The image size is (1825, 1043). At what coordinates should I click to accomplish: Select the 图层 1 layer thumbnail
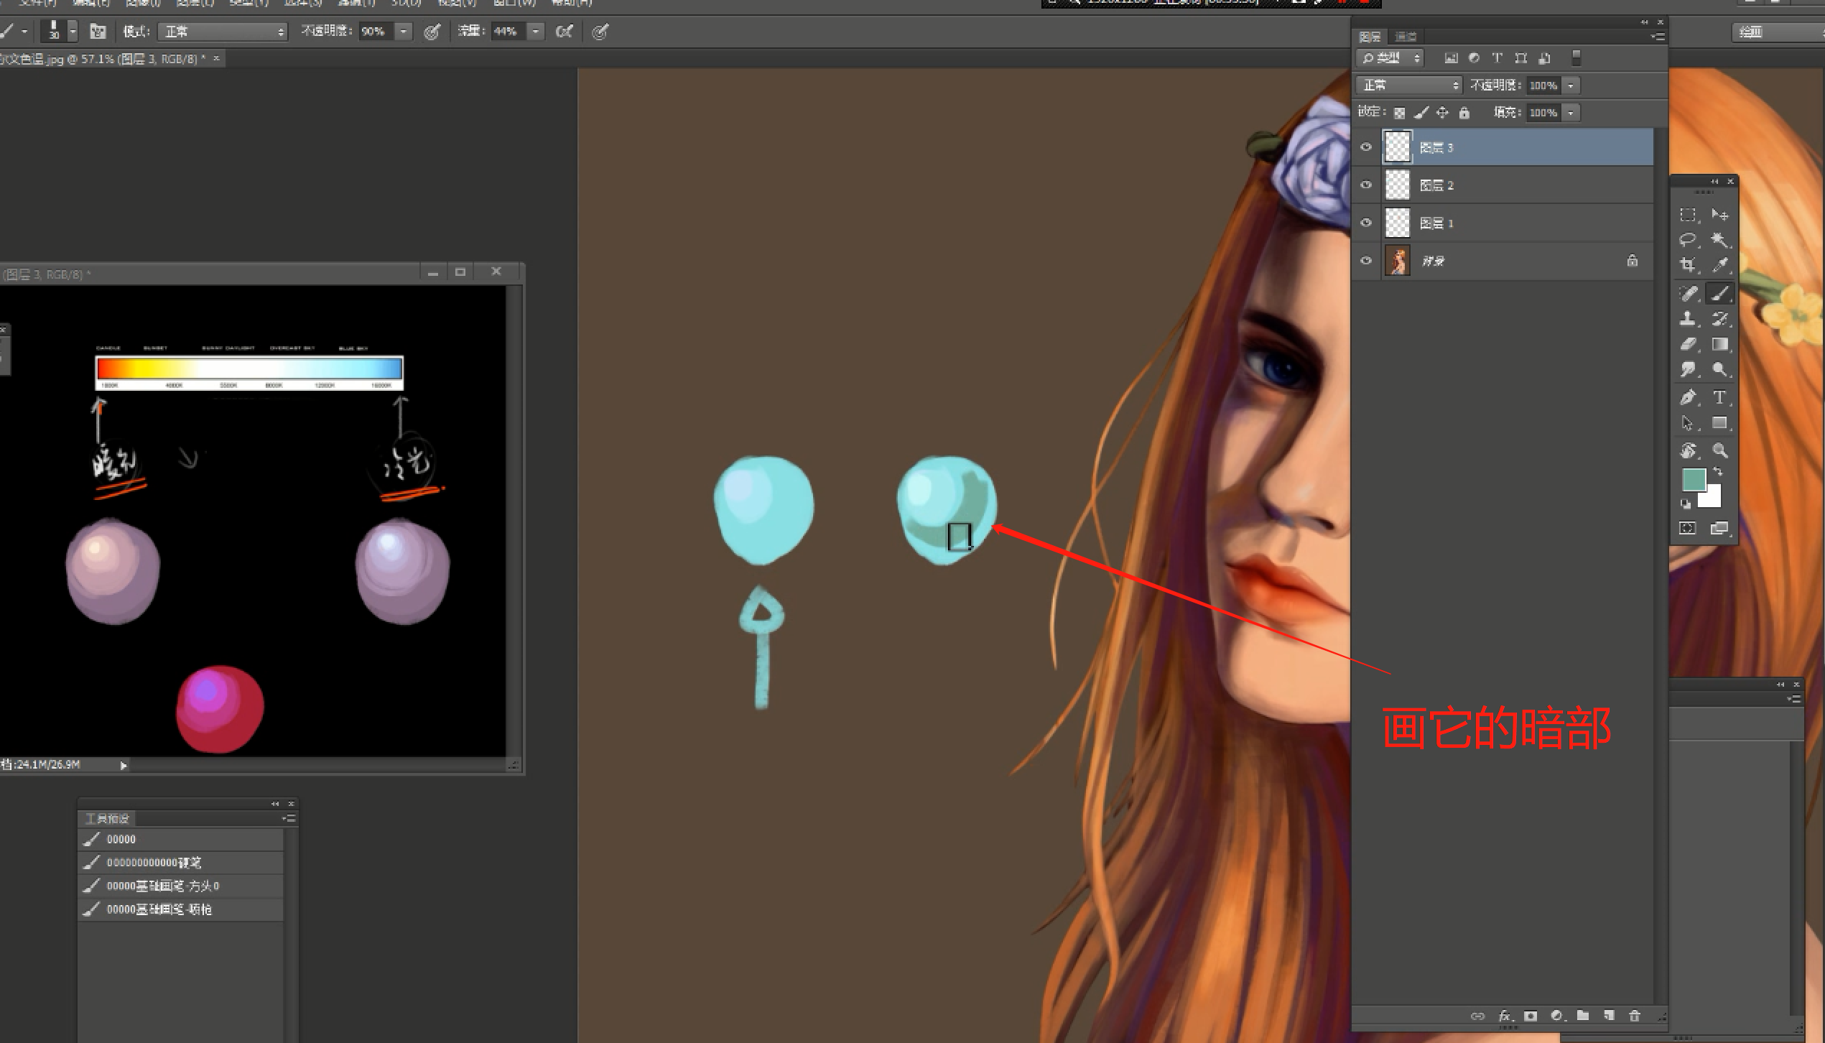[x=1397, y=223]
